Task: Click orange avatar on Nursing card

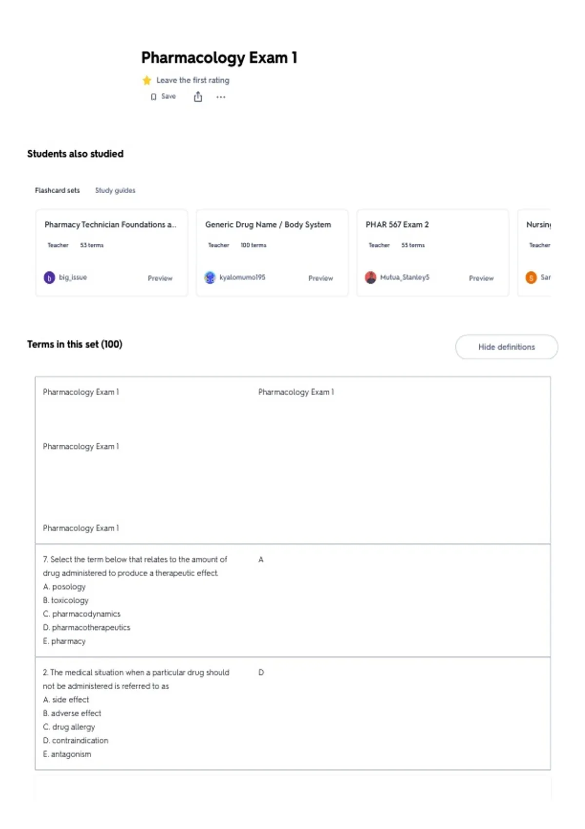Action: [531, 277]
